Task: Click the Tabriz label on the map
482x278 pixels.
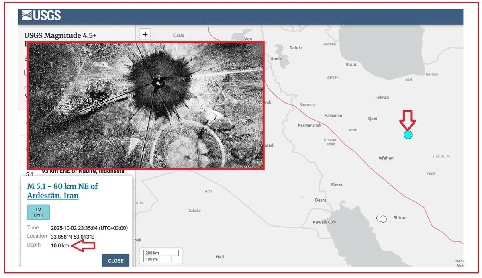Action: (296, 48)
